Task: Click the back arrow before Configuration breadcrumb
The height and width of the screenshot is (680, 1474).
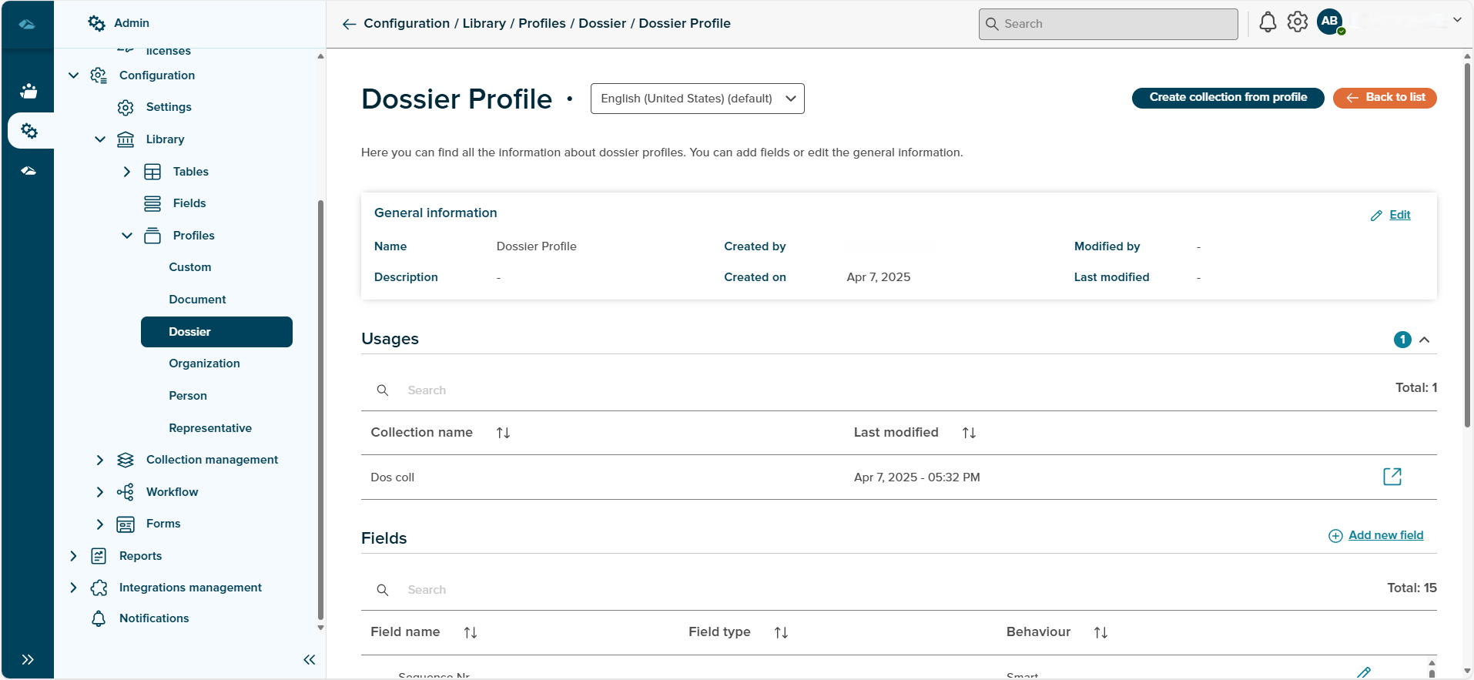Action: pyautogui.click(x=349, y=24)
